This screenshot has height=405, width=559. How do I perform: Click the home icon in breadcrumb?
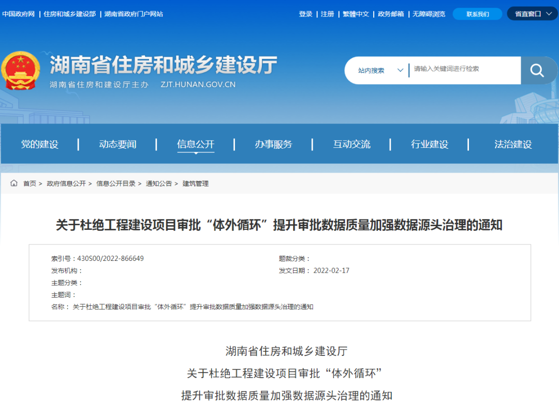(x=14, y=183)
